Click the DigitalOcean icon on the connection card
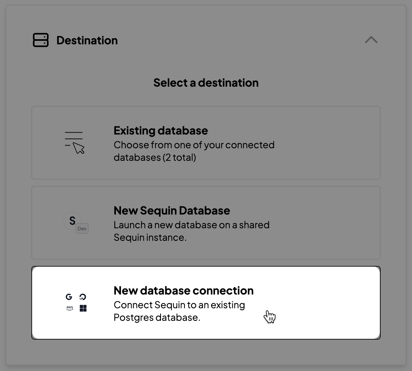The width and height of the screenshot is (412, 371). [x=83, y=297]
